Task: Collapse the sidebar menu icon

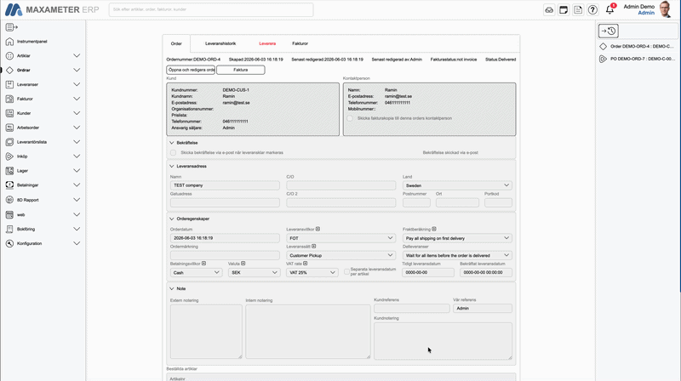Action: pos(11,27)
